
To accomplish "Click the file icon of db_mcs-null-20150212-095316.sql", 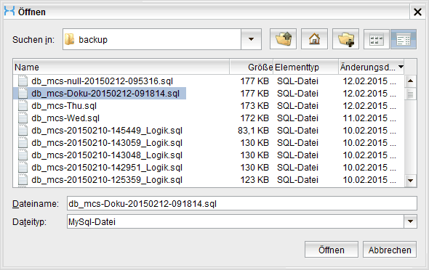I will coord(23,81).
